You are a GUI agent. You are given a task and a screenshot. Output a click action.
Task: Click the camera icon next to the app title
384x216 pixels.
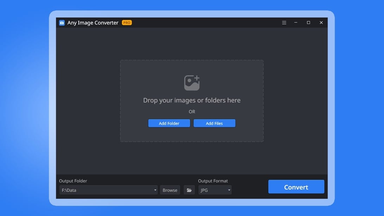click(62, 22)
